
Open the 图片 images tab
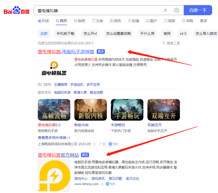(x=152, y=21)
